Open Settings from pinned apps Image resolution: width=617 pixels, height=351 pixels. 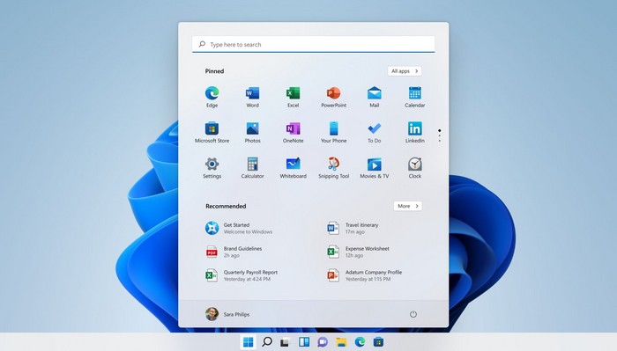coord(212,168)
